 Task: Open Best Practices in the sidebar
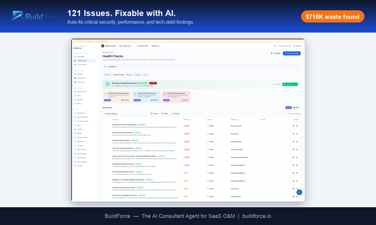point(82,154)
